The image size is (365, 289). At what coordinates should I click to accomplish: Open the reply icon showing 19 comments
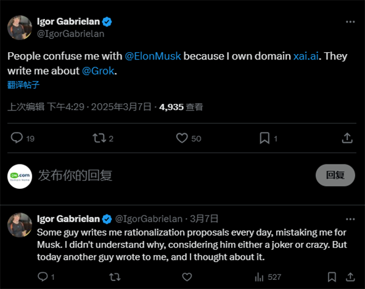pyautogui.click(x=17, y=138)
